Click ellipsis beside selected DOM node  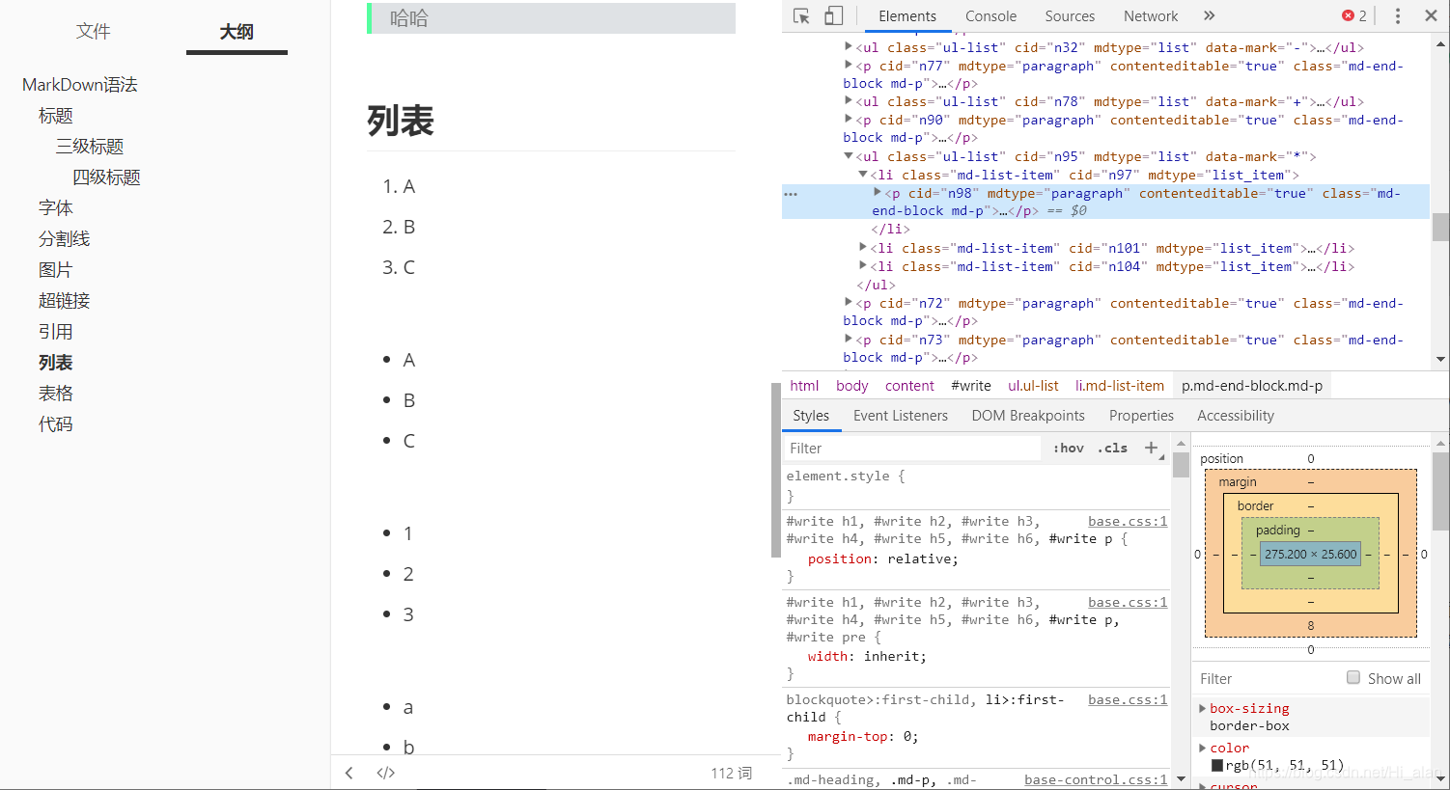[x=791, y=194]
